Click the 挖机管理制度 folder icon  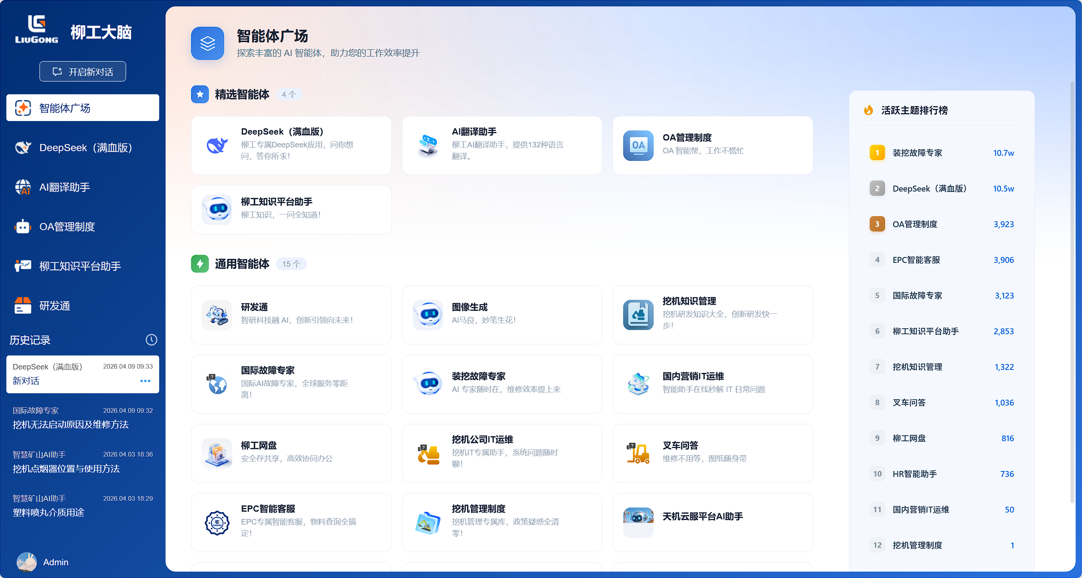(x=428, y=522)
